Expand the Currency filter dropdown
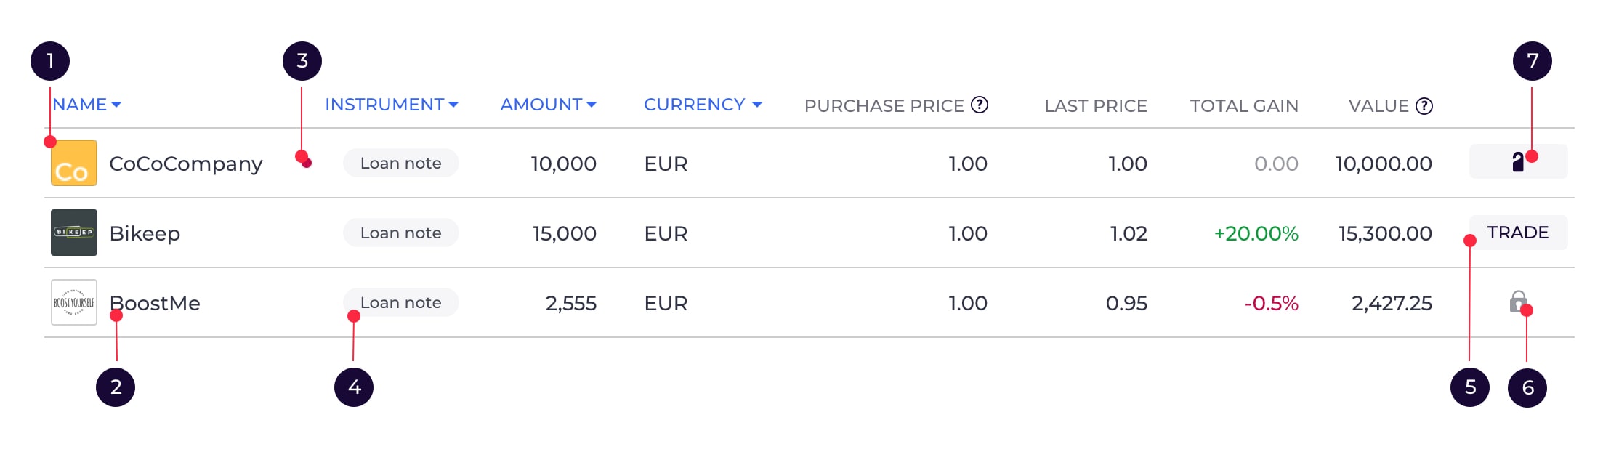 (x=703, y=105)
